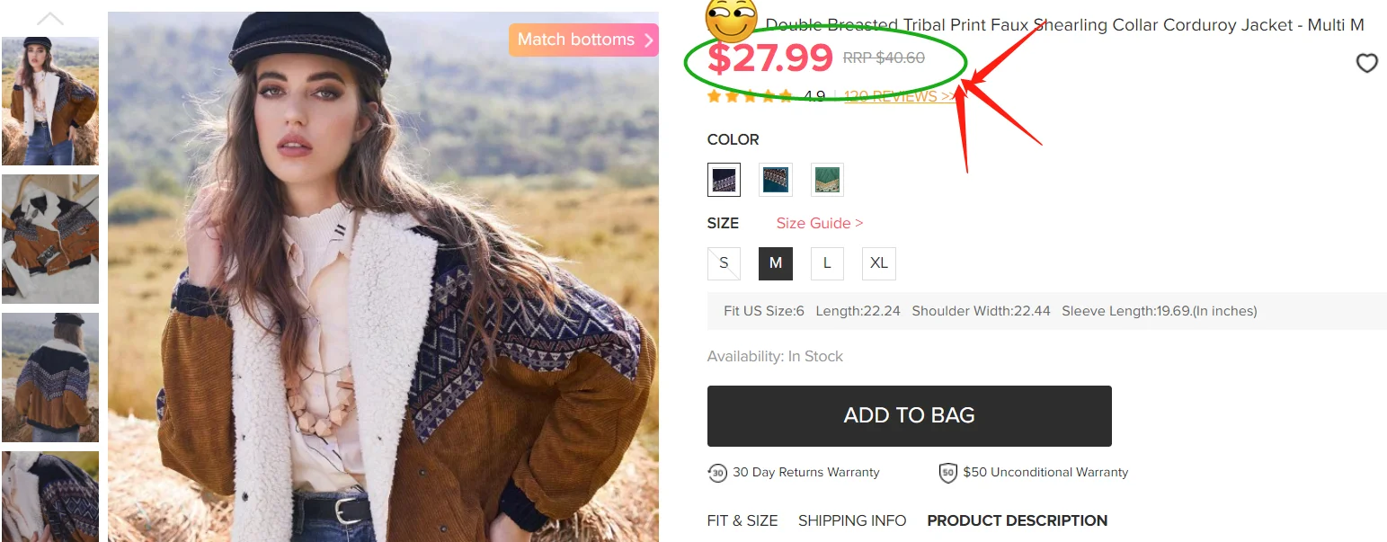The height and width of the screenshot is (542, 1387).
Task: Select size S
Action: click(x=724, y=263)
